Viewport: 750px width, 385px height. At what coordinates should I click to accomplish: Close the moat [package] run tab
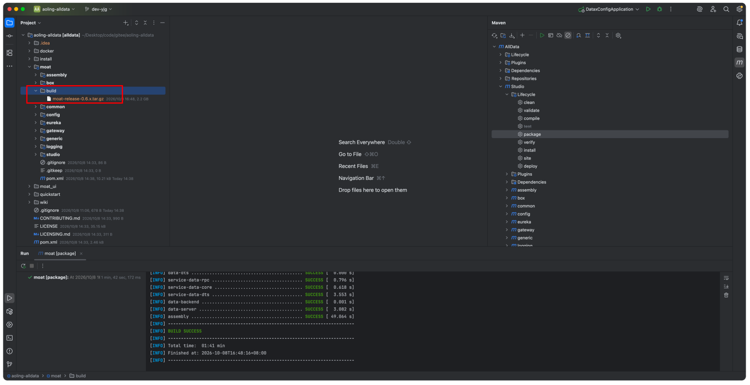pos(81,254)
